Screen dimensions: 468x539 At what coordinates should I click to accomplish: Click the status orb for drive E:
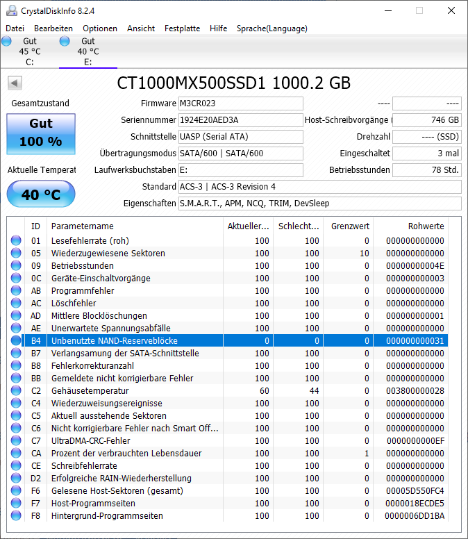click(x=65, y=41)
